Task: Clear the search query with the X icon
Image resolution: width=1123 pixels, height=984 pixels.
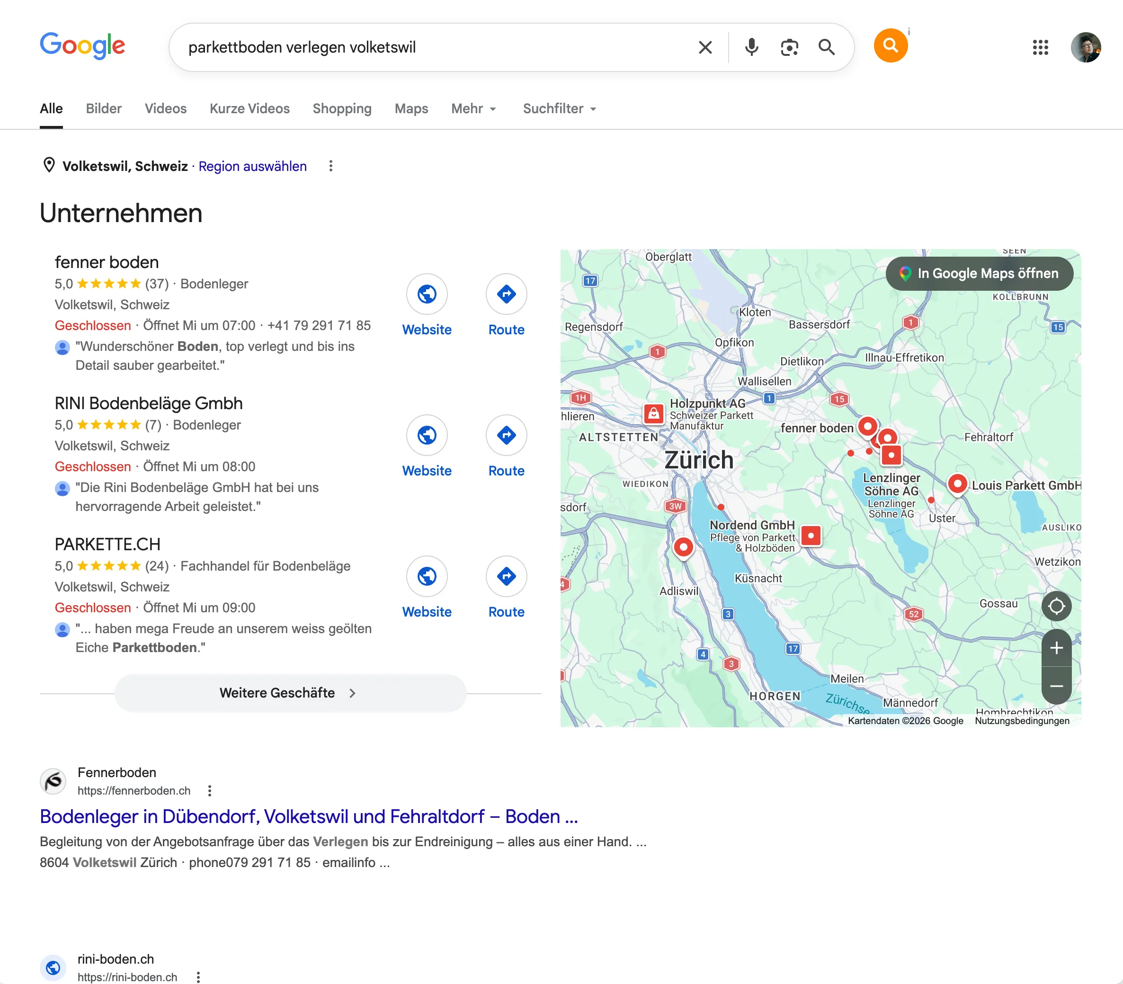Action: [705, 47]
